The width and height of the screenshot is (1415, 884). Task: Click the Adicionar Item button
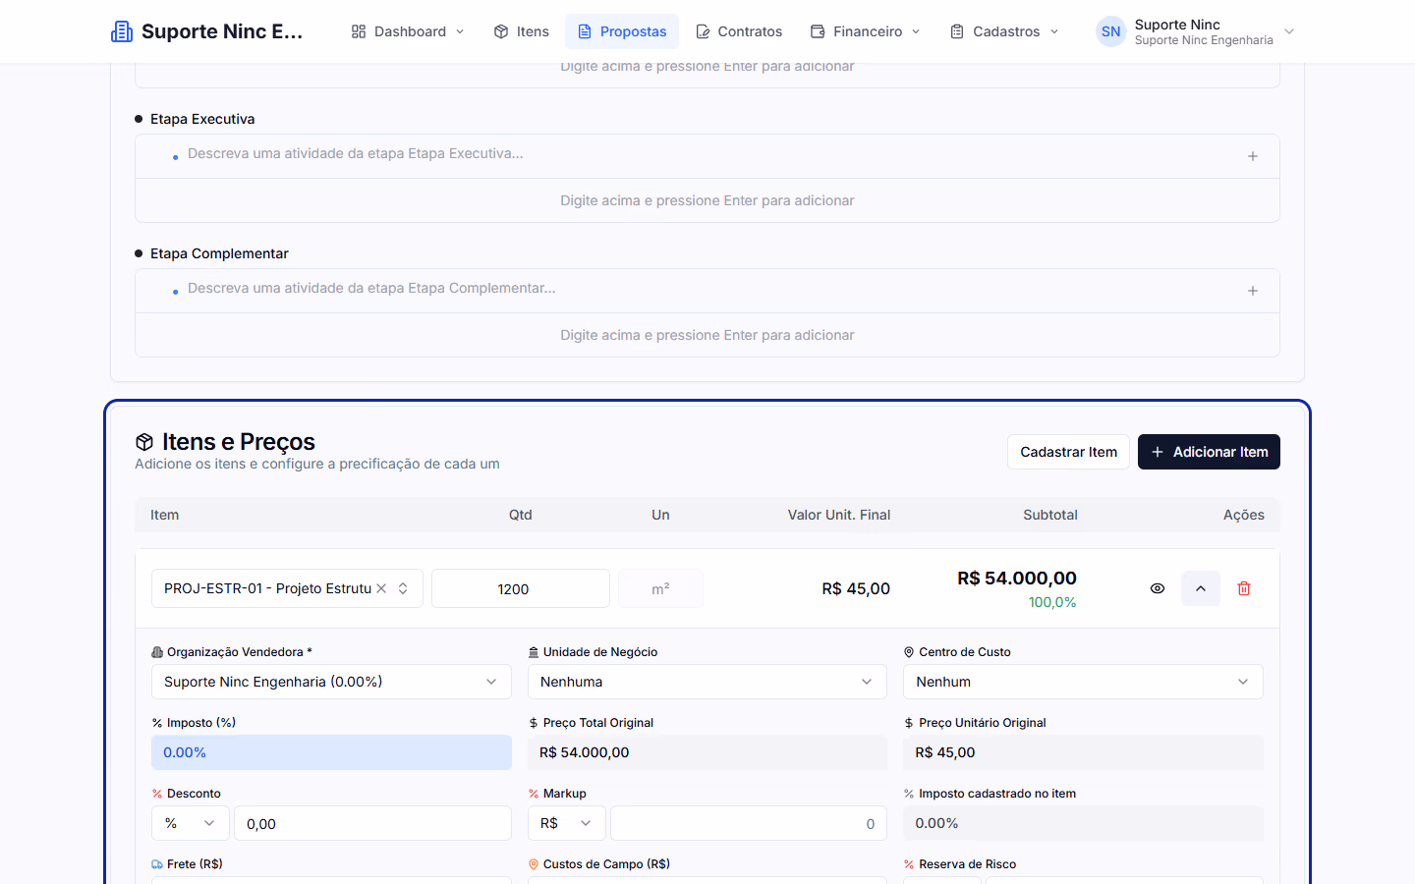[1209, 452]
